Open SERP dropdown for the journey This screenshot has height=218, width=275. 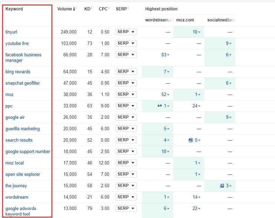pos(126,186)
